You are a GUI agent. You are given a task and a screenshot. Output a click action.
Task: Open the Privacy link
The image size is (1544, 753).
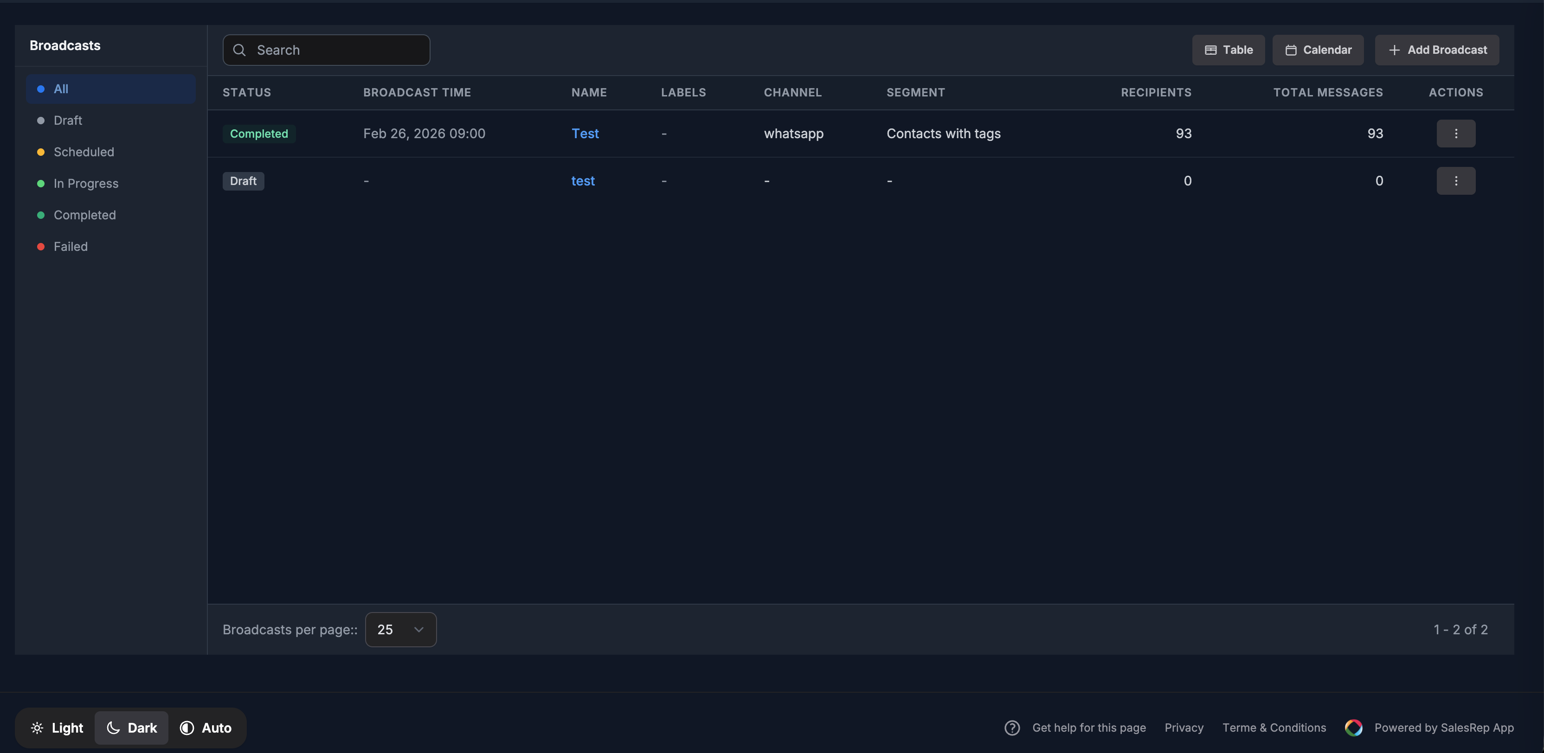(x=1184, y=728)
